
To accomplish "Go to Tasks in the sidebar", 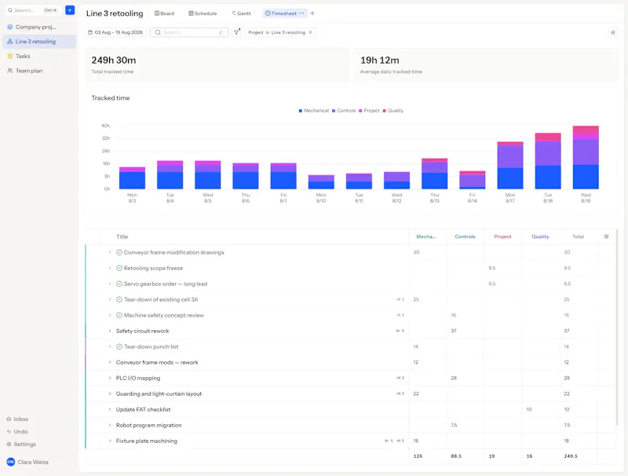I will click(39, 56).
